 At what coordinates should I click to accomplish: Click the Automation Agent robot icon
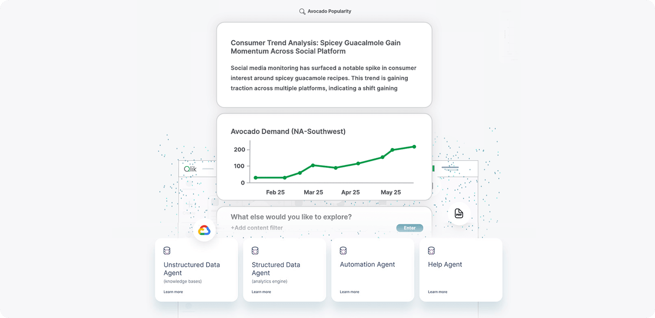coord(343,251)
